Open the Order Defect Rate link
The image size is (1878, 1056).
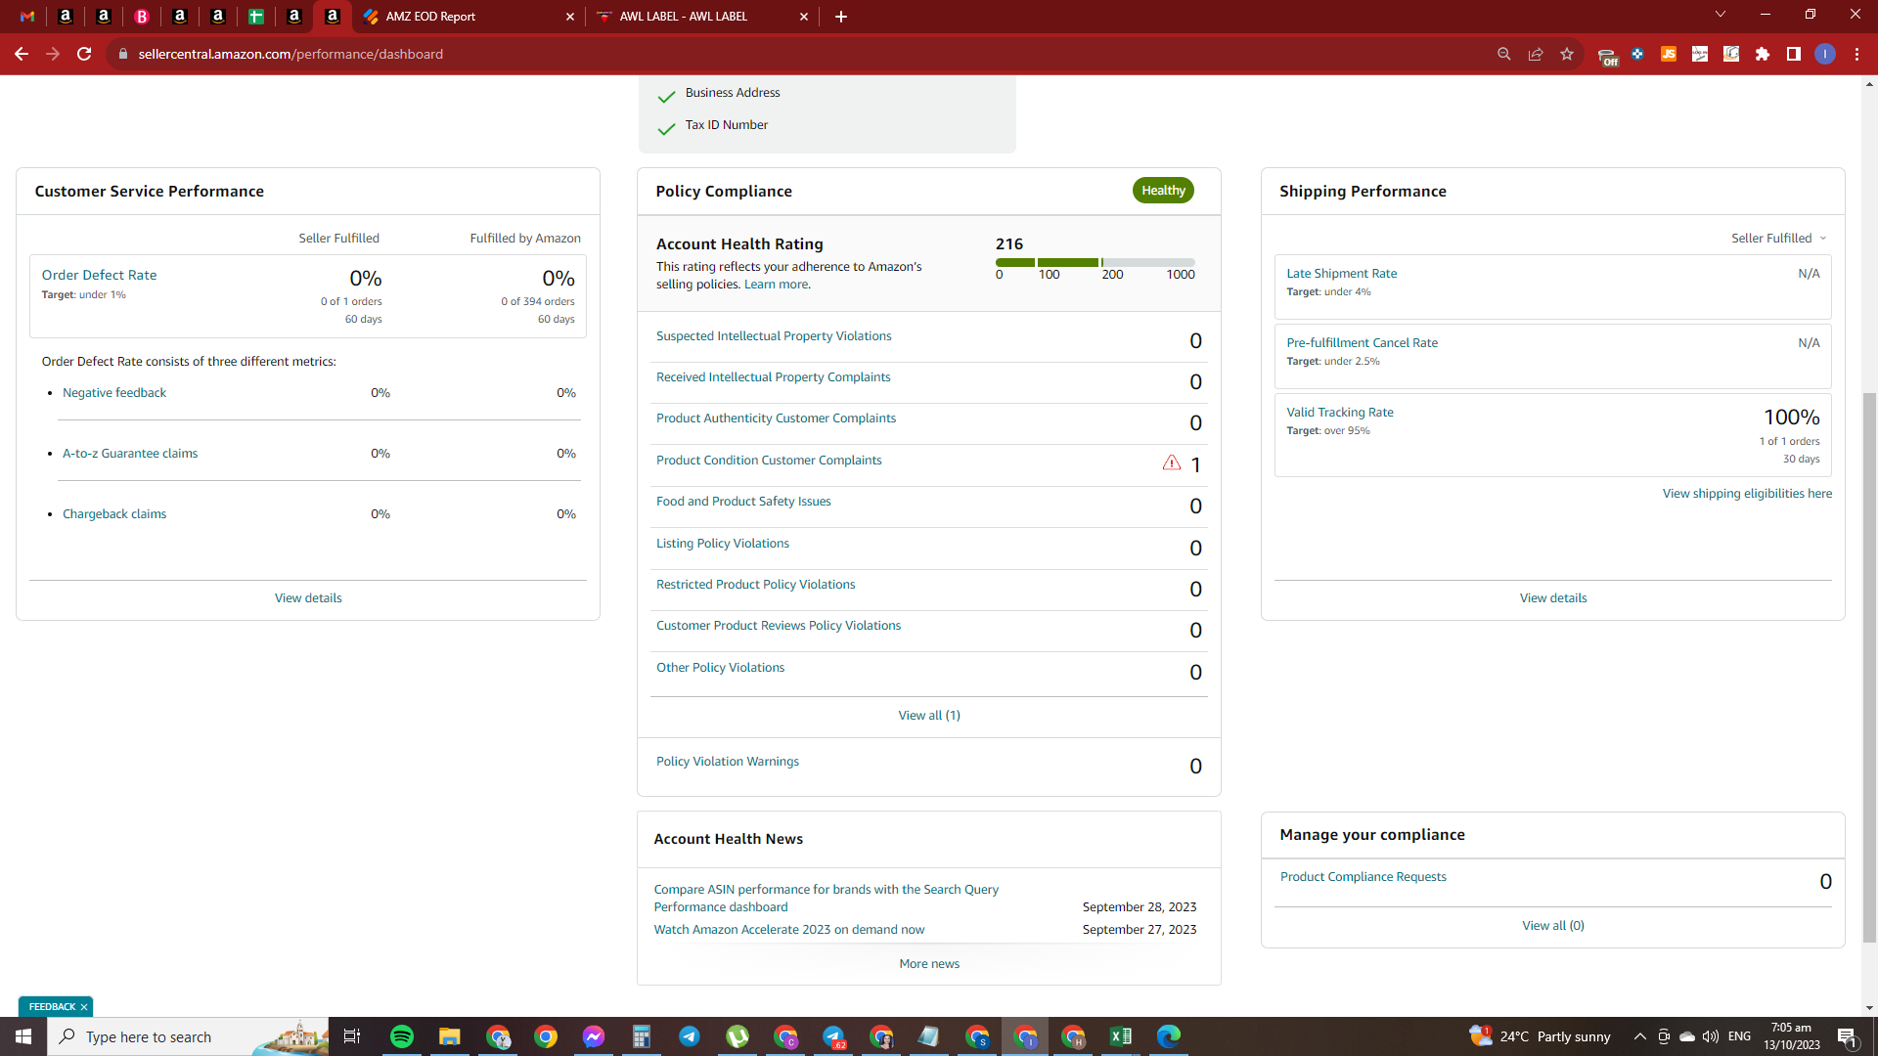coord(99,276)
